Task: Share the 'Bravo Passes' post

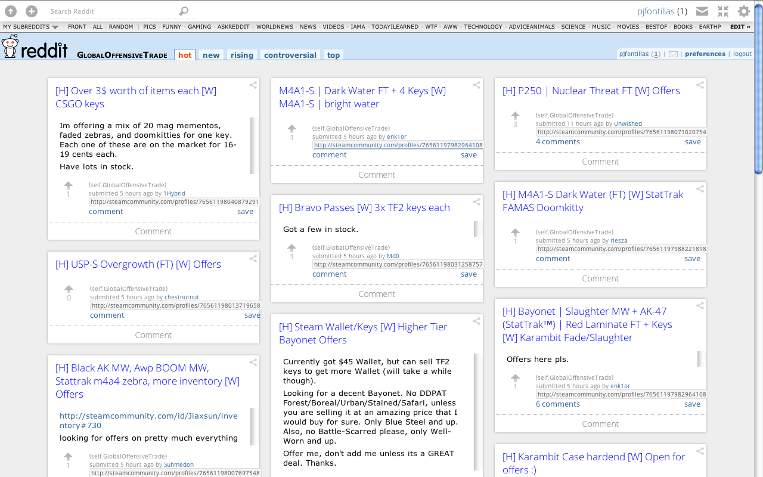Action: (476, 202)
